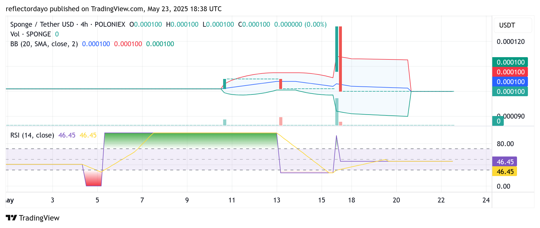Click the small green candle before May 11
Screen dimensions: 540x228
(225, 84)
